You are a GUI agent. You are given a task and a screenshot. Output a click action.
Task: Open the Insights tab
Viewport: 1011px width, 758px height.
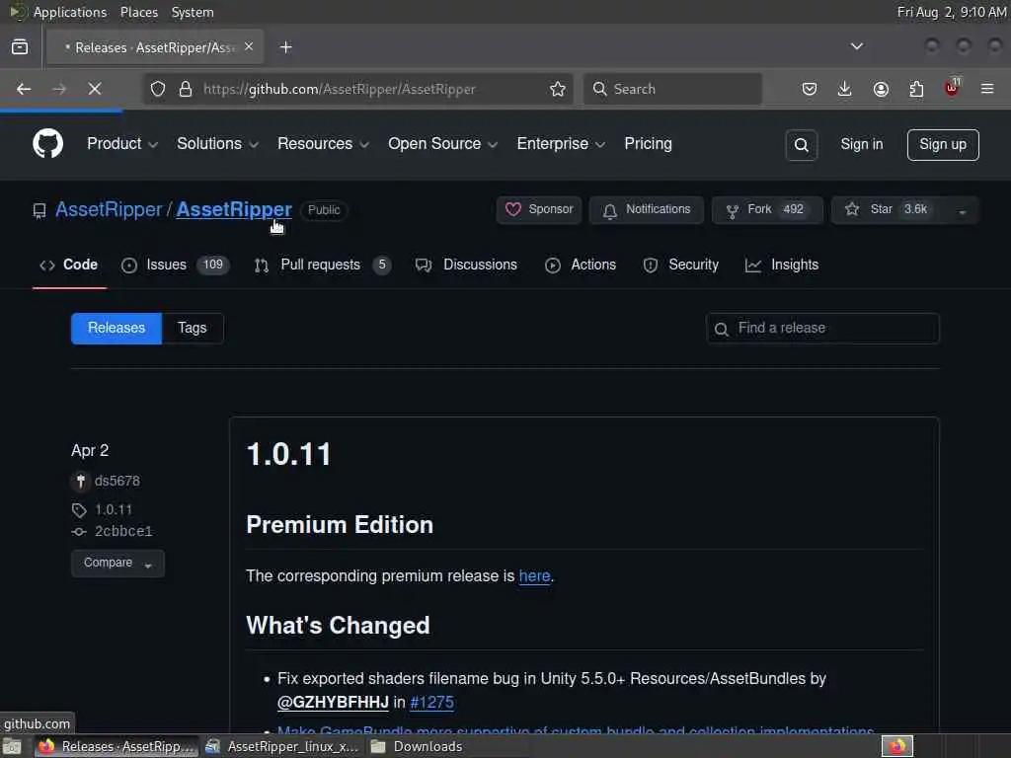point(782,265)
